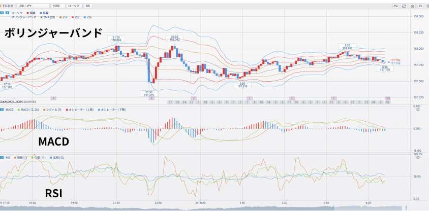Click the blue settings icon beside the MACD label

(x=2, y=109)
